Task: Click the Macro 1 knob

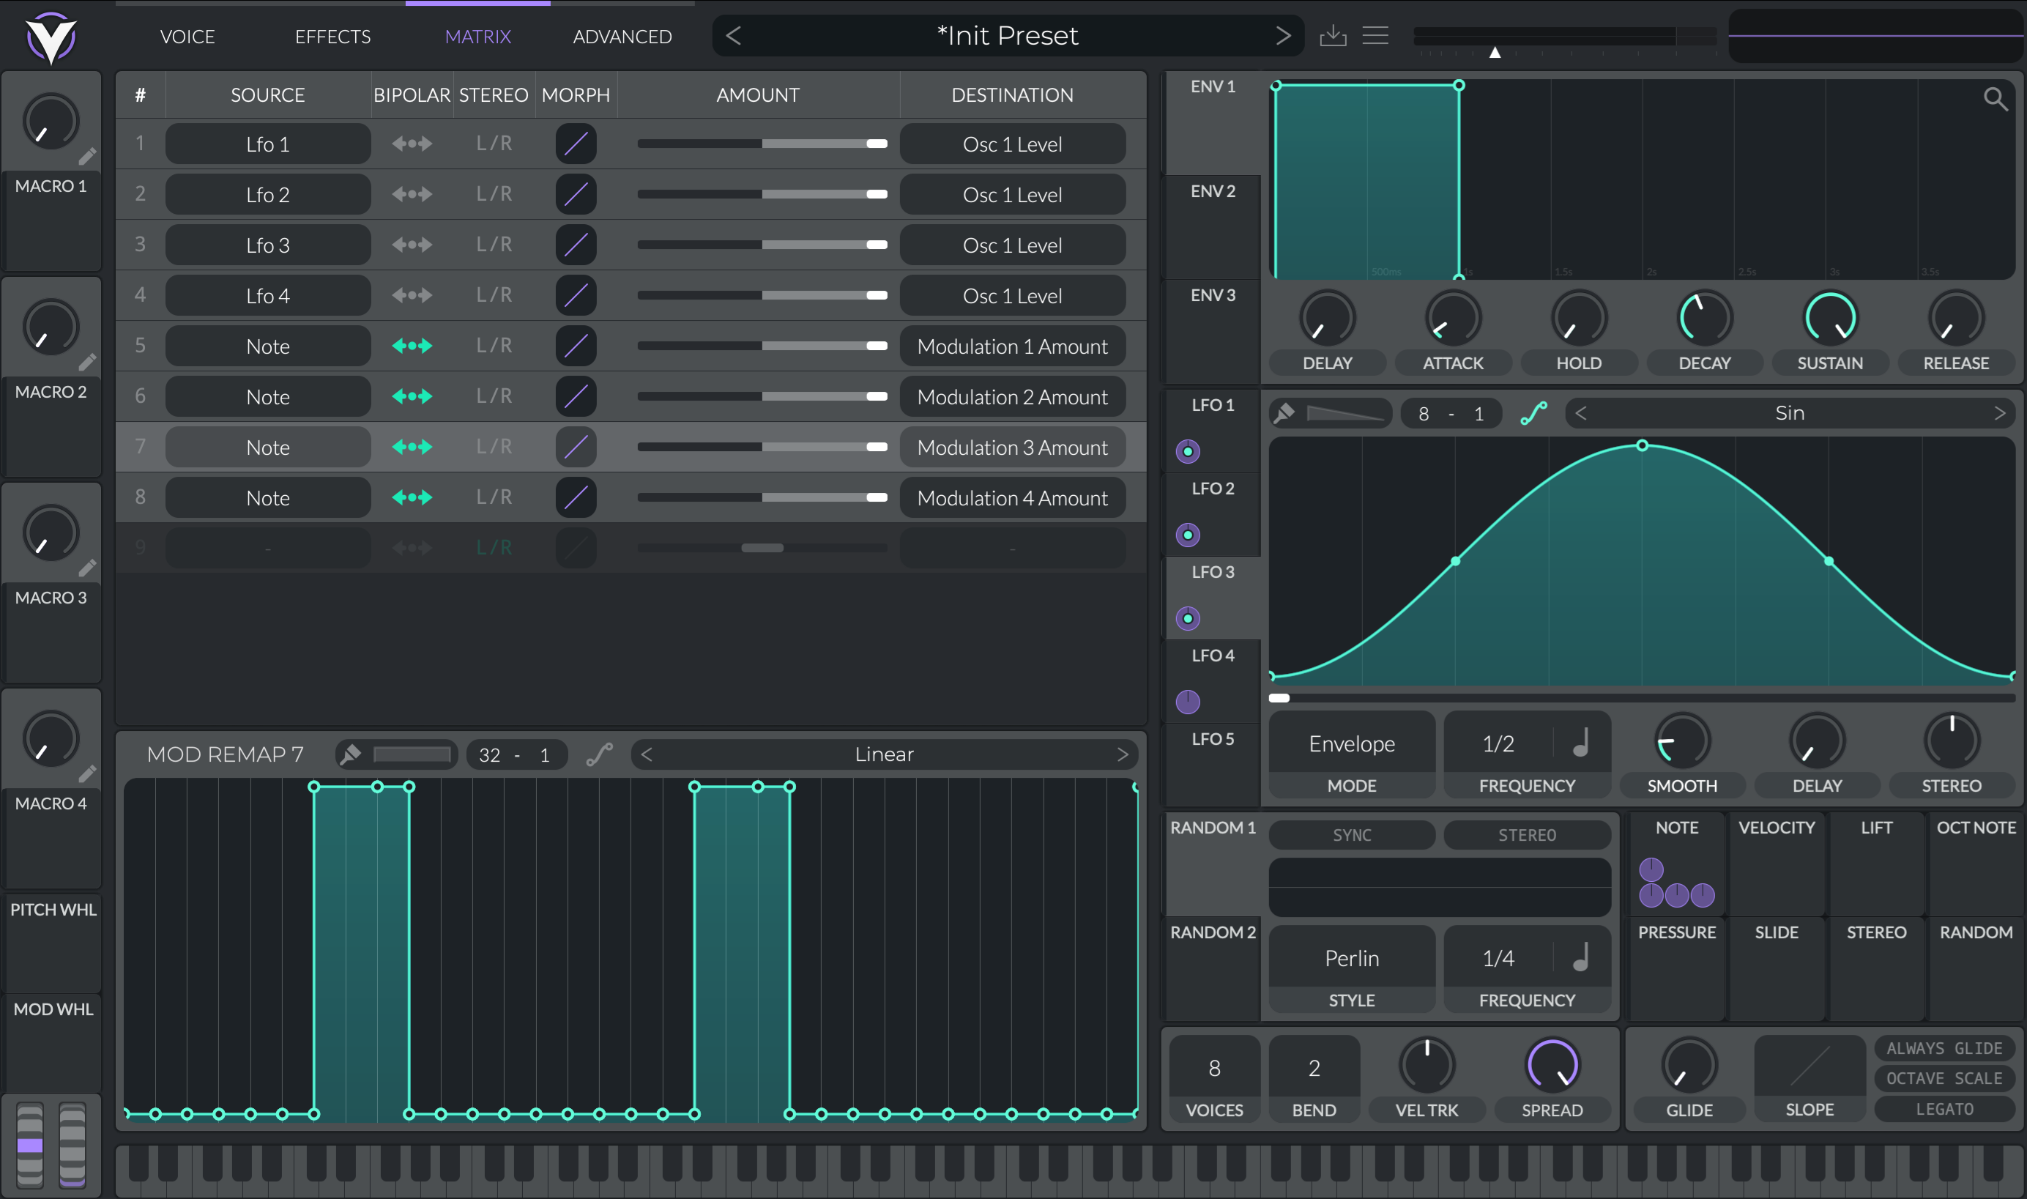Action: (x=51, y=122)
